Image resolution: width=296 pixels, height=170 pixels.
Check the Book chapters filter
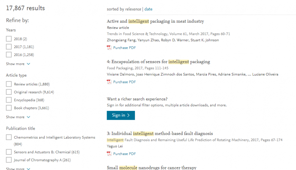click(9, 108)
